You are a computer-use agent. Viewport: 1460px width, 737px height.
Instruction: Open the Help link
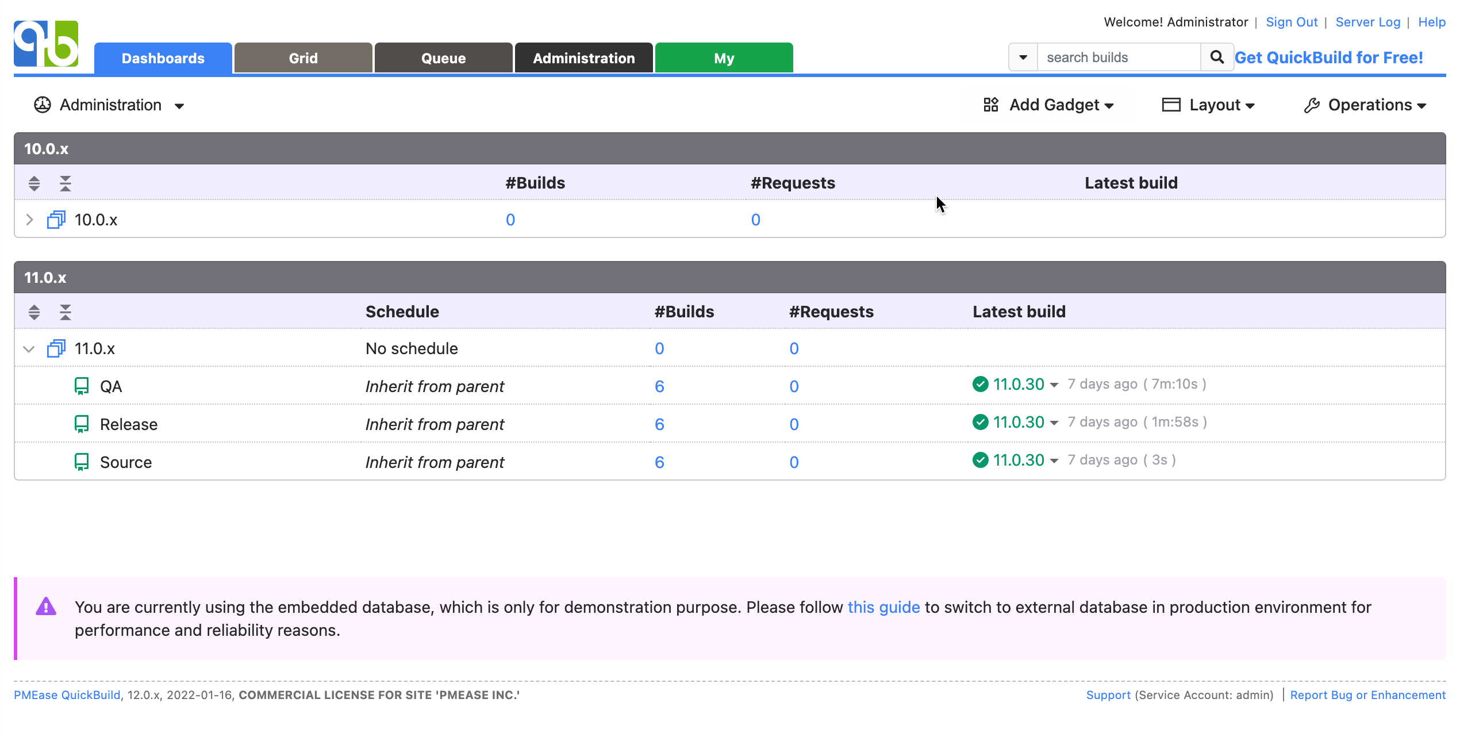tap(1432, 22)
